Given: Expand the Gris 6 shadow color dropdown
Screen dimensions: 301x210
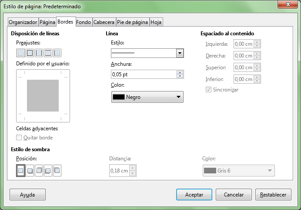Looking at the screenshot, I should tap(238, 171).
